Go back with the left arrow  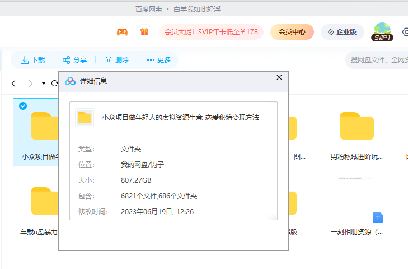[x=14, y=84]
